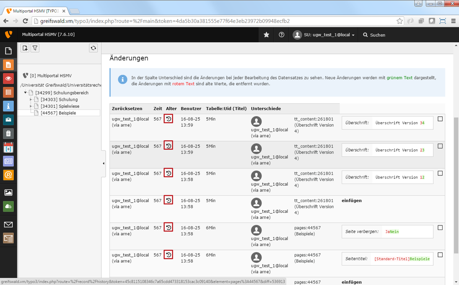This screenshot has height=285, width=459.
Task: Click the Info module icon
Action: coord(8,106)
